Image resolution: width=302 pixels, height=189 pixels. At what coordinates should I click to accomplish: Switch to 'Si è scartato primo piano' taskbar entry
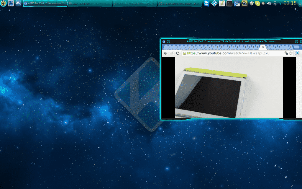point(180,3)
